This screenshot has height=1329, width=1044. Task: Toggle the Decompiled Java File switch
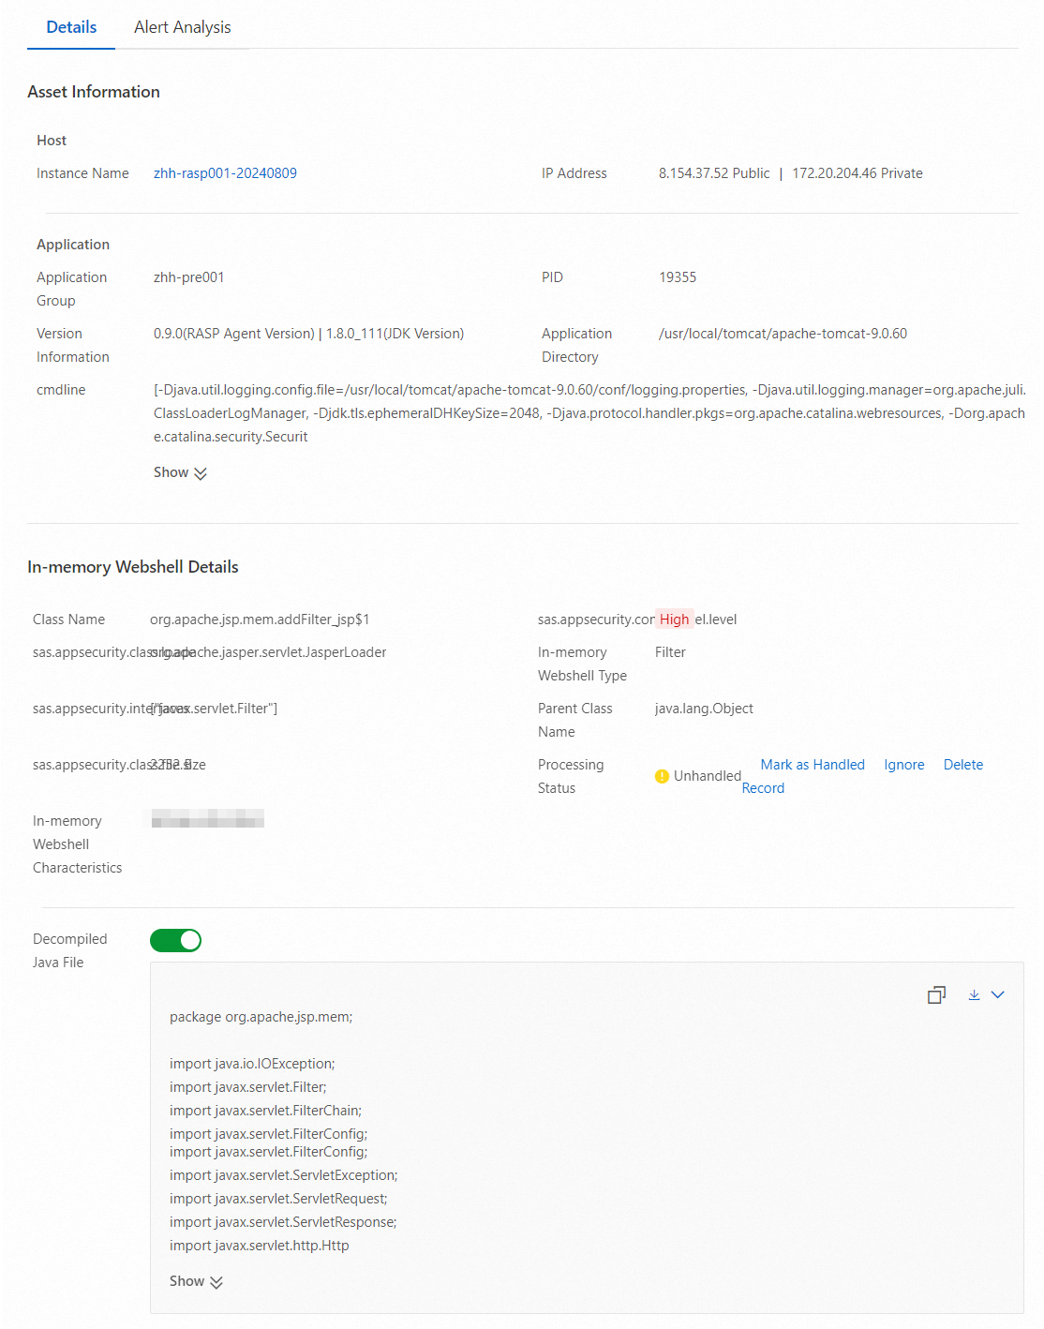(x=175, y=940)
